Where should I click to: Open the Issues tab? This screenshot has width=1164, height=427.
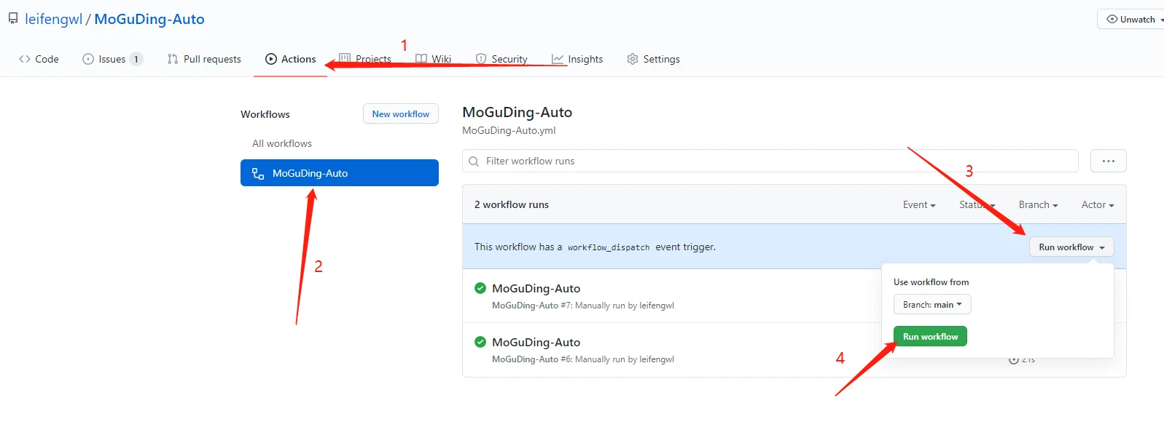point(112,59)
